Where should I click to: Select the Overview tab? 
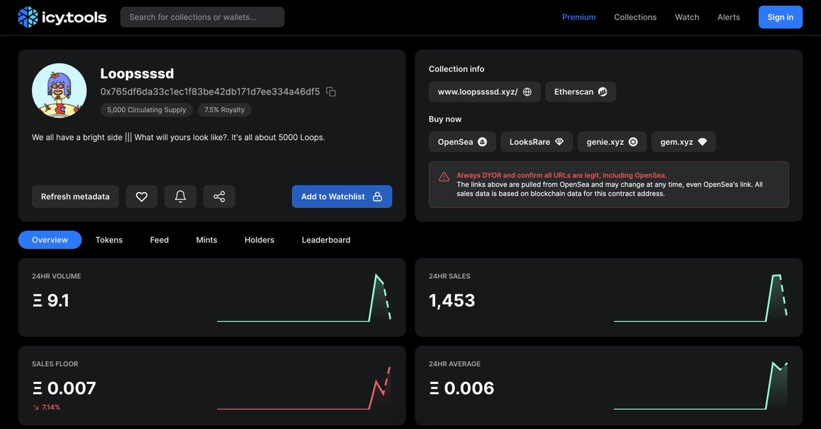click(50, 240)
